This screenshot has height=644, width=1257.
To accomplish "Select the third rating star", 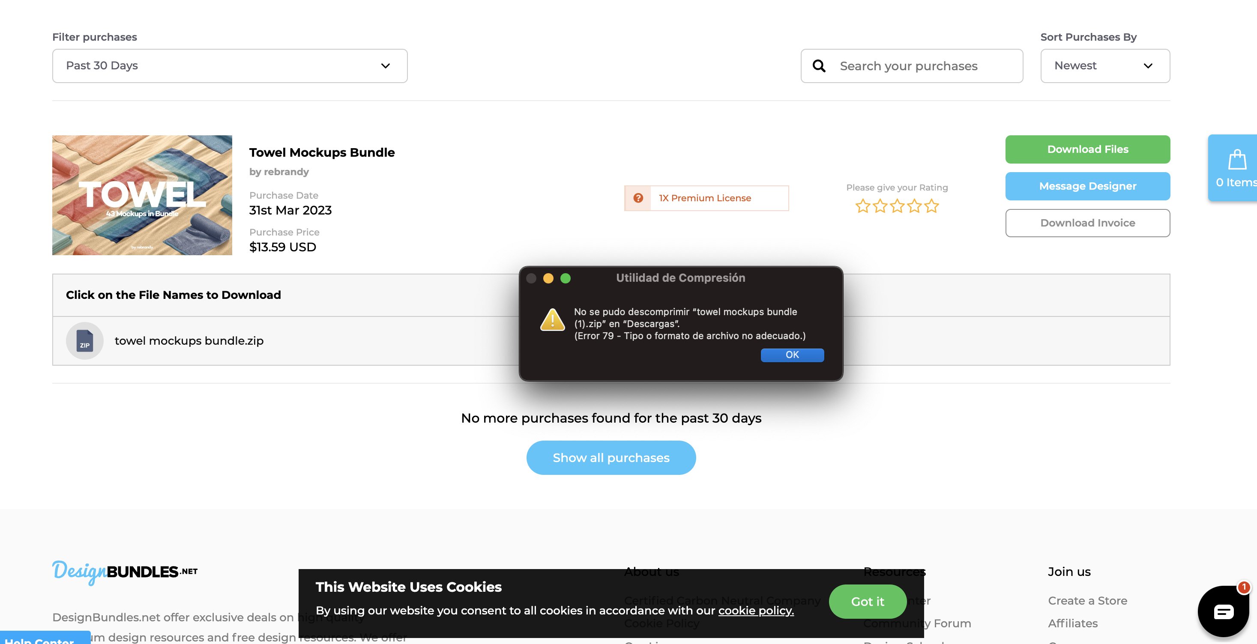I will tap(897, 206).
